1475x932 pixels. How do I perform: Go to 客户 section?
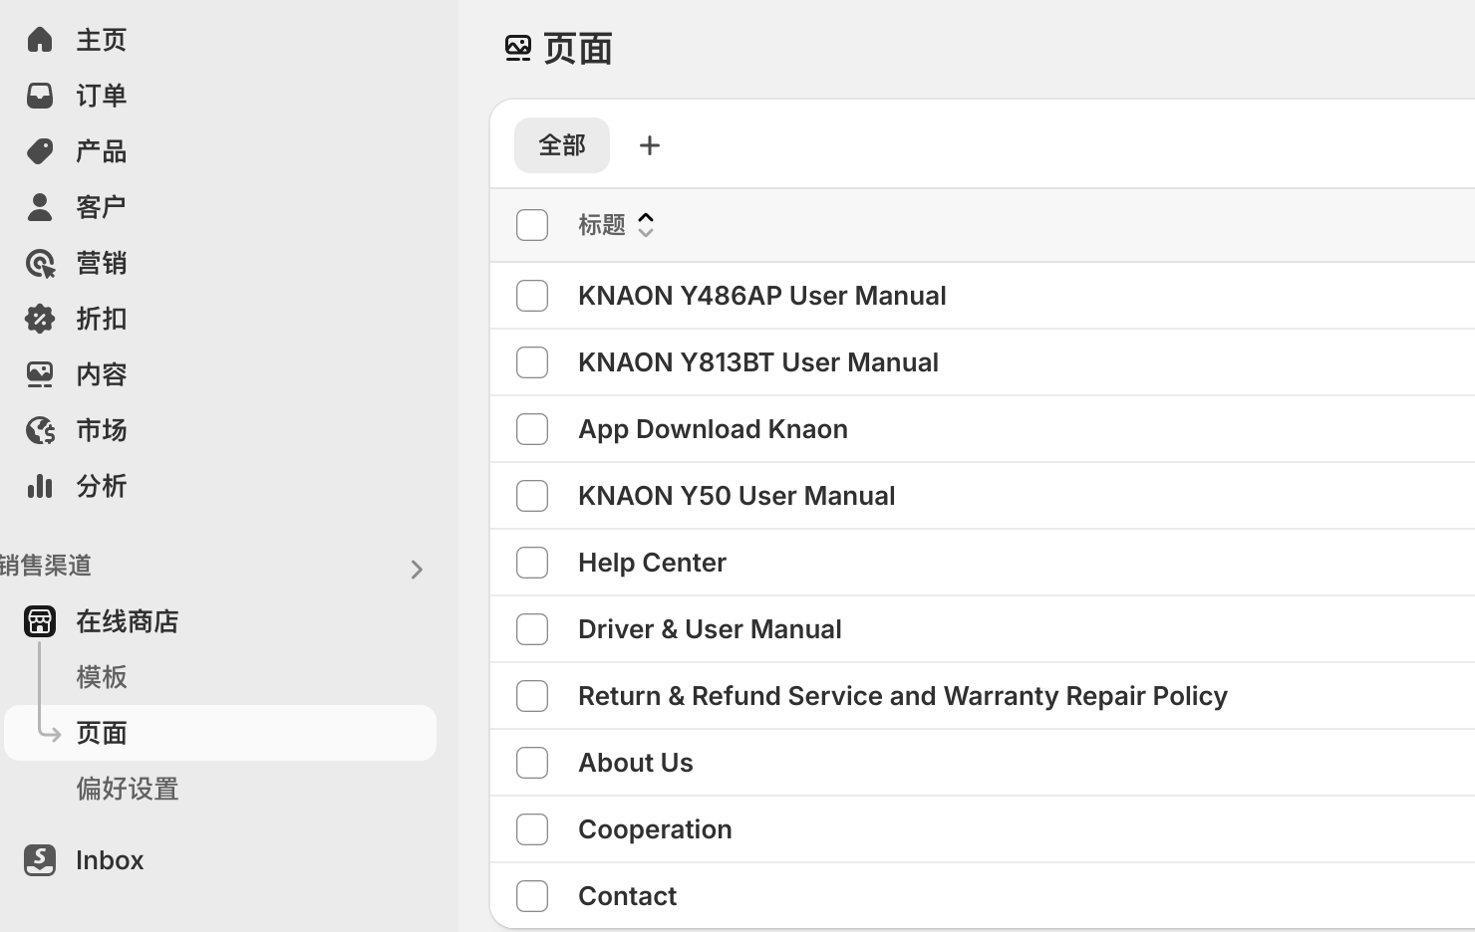click(x=102, y=207)
